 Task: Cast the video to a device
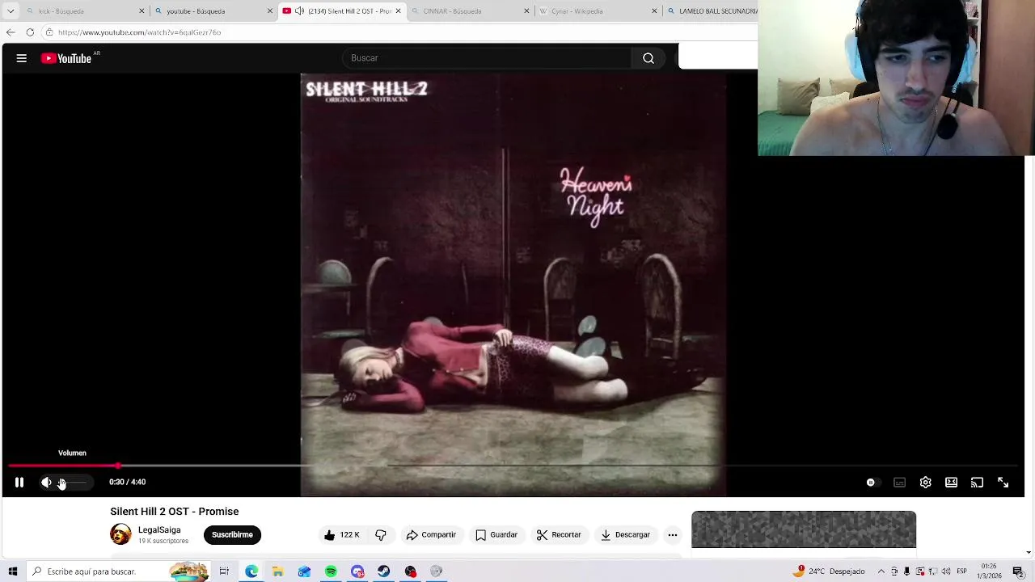977,483
